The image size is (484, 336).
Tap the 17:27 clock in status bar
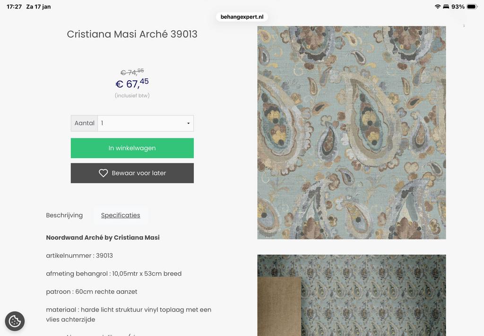[14, 7]
